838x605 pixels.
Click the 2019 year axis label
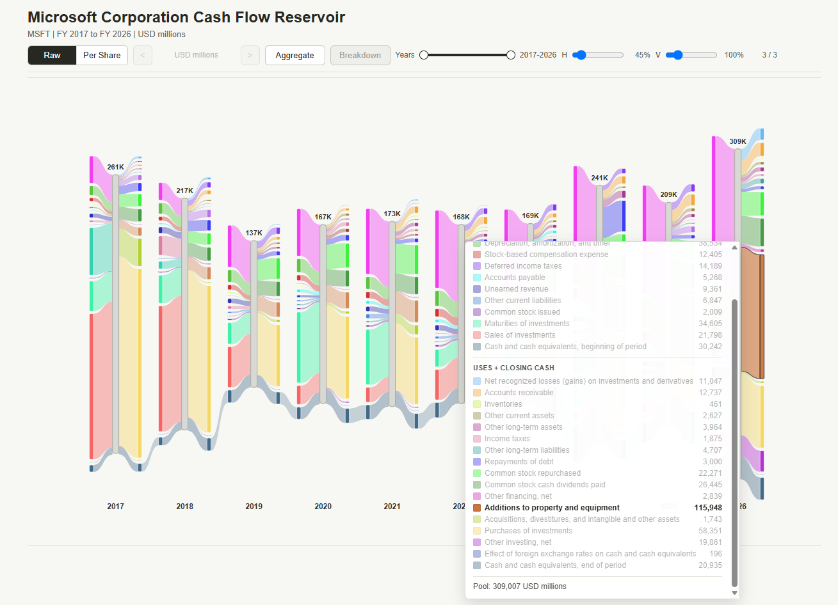click(254, 507)
